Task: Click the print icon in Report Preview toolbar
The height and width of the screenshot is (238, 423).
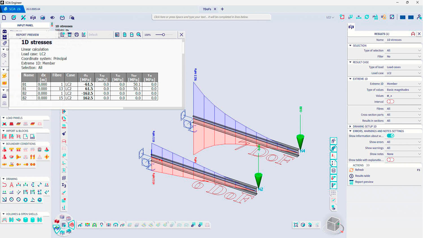Action: [76, 35]
